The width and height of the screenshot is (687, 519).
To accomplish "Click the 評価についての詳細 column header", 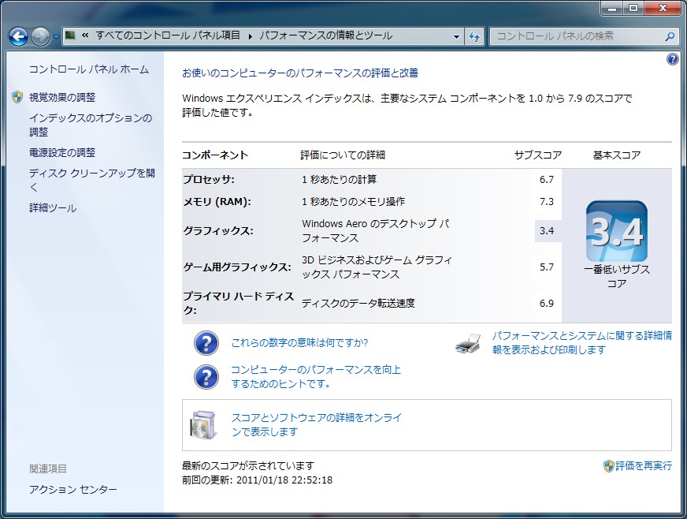I will (x=343, y=155).
